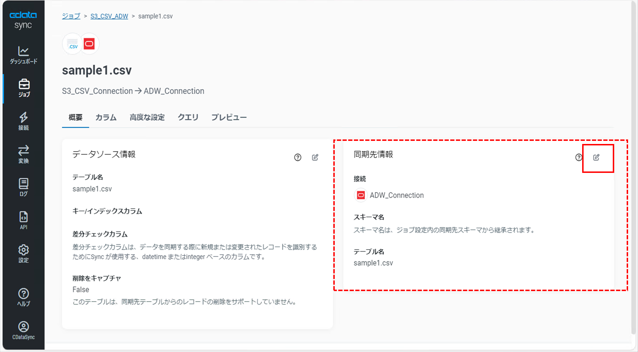Screen dimensions: 638x352
Task: Show help for 同期先情報
Action: click(578, 157)
